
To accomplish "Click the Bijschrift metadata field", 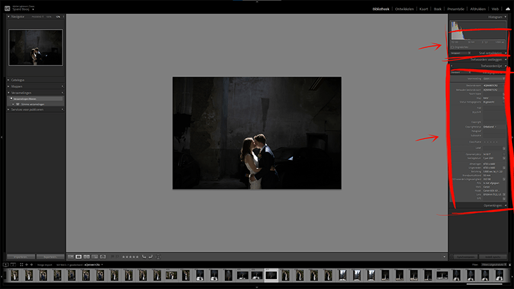I will [x=493, y=114].
